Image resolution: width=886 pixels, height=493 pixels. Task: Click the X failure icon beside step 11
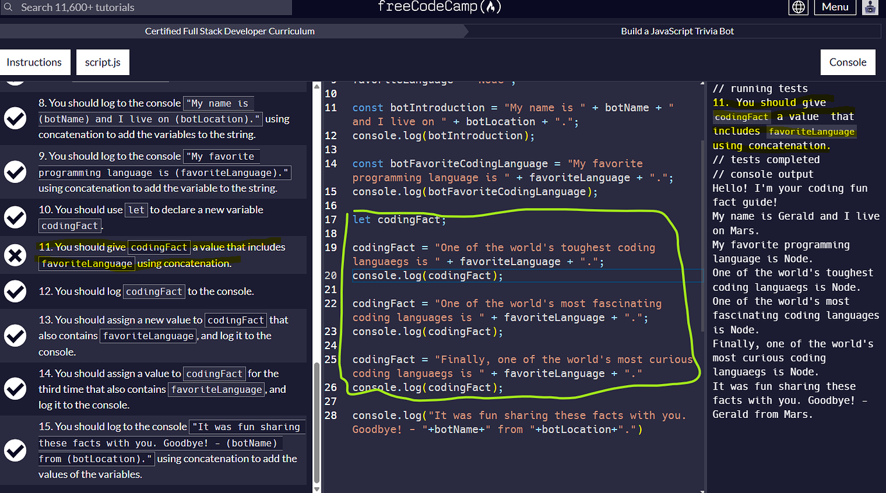pos(15,255)
